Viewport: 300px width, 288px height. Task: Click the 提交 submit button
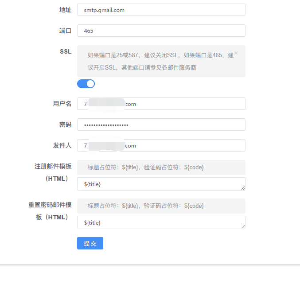tap(90, 243)
